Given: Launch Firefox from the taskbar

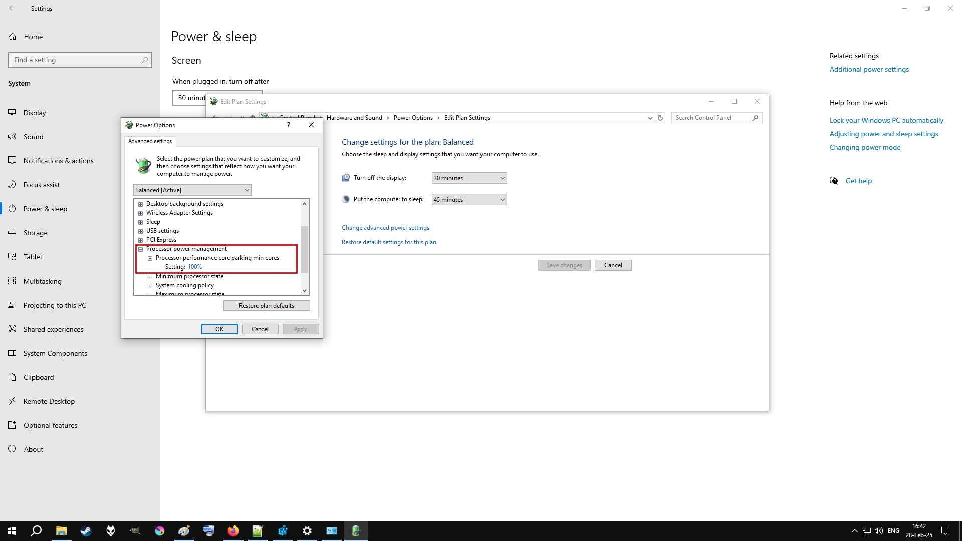Looking at the screenshot, I should [233, 531].
